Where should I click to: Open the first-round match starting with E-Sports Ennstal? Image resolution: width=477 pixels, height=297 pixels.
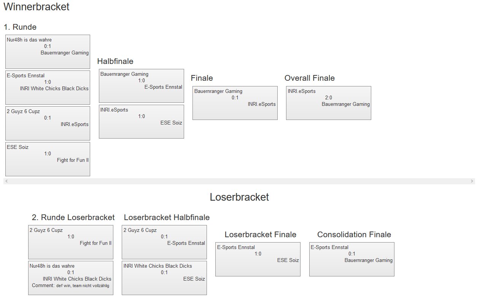pyautogui.click(x=48, y=88)
